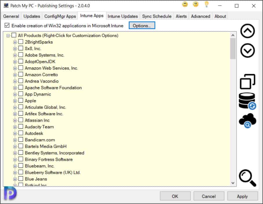Viewport: 263px width, 204px height.
Task: Click the scrollbar up arrow
Action: tap(233, 35)
